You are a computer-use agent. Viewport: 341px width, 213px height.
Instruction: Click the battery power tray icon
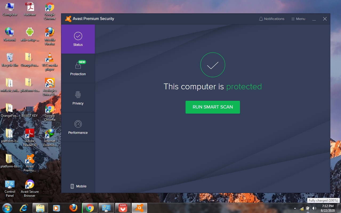[308, 208]
